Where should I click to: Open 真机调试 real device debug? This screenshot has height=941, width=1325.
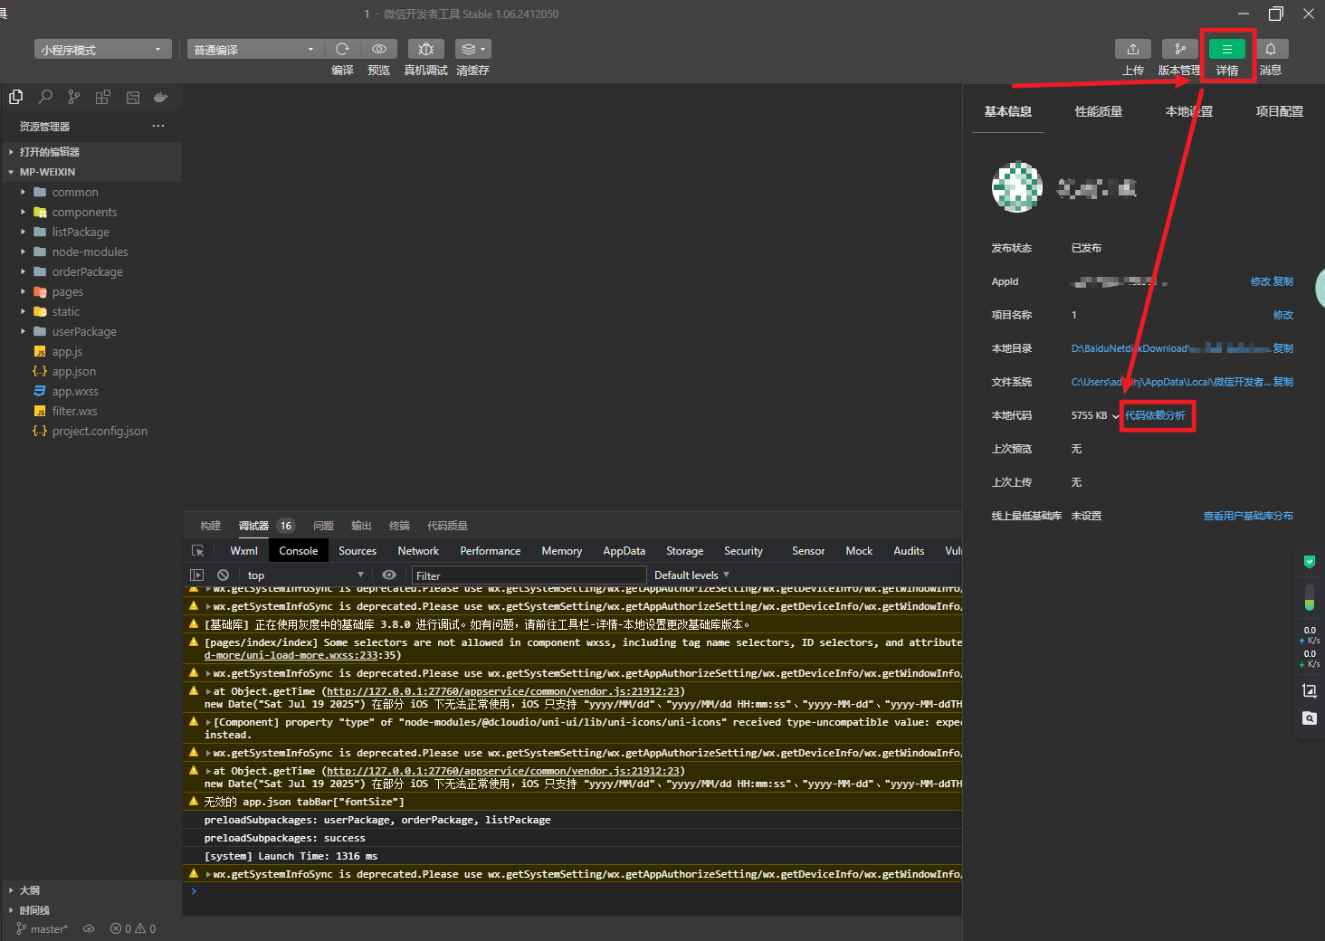pos(426,49)
